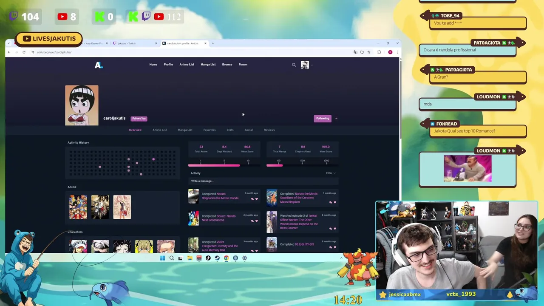544x306 pixels.
Task: Expand the arrow beside Following button
Action: [336, 119]
